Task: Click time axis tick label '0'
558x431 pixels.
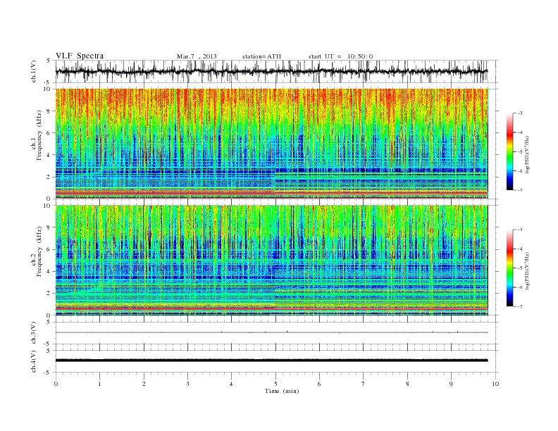Action: point(56,384)
